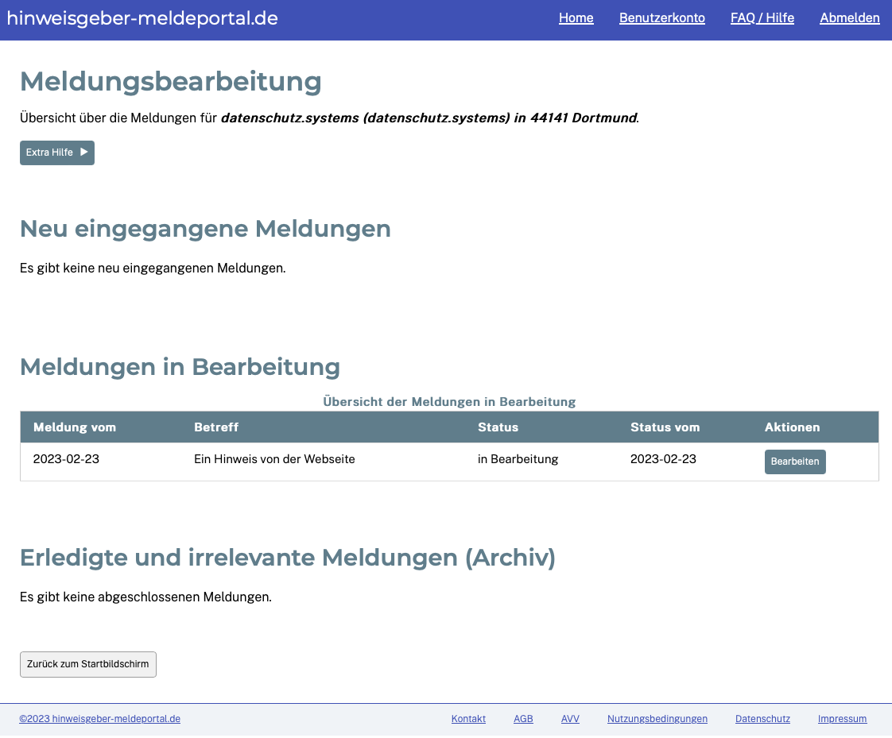
Task: Open the Datenschutz footer link
Action: click(762, 719)
